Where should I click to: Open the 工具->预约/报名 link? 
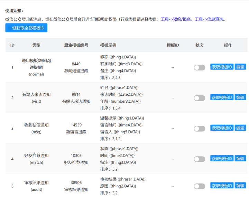click(176, 19)
